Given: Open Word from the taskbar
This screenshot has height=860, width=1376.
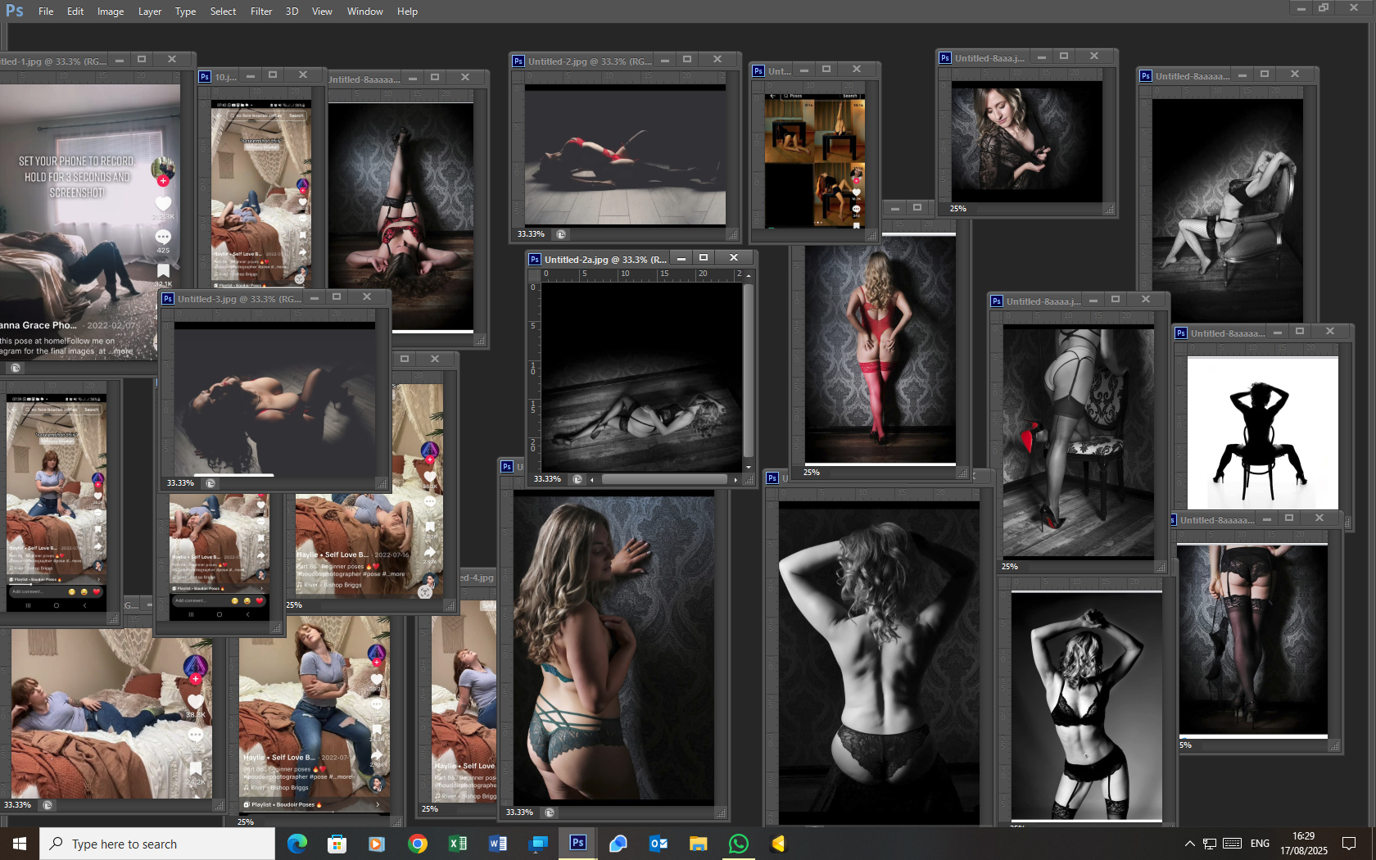Looking at the screenshot, I should (x=497, y=844).
